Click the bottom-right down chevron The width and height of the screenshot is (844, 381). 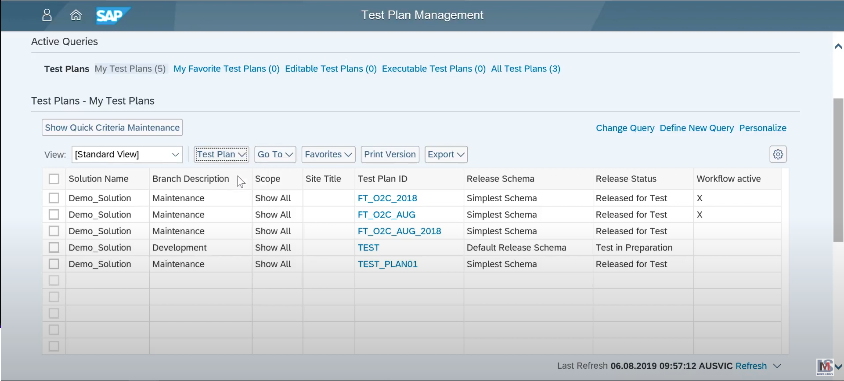coord(838,366)
